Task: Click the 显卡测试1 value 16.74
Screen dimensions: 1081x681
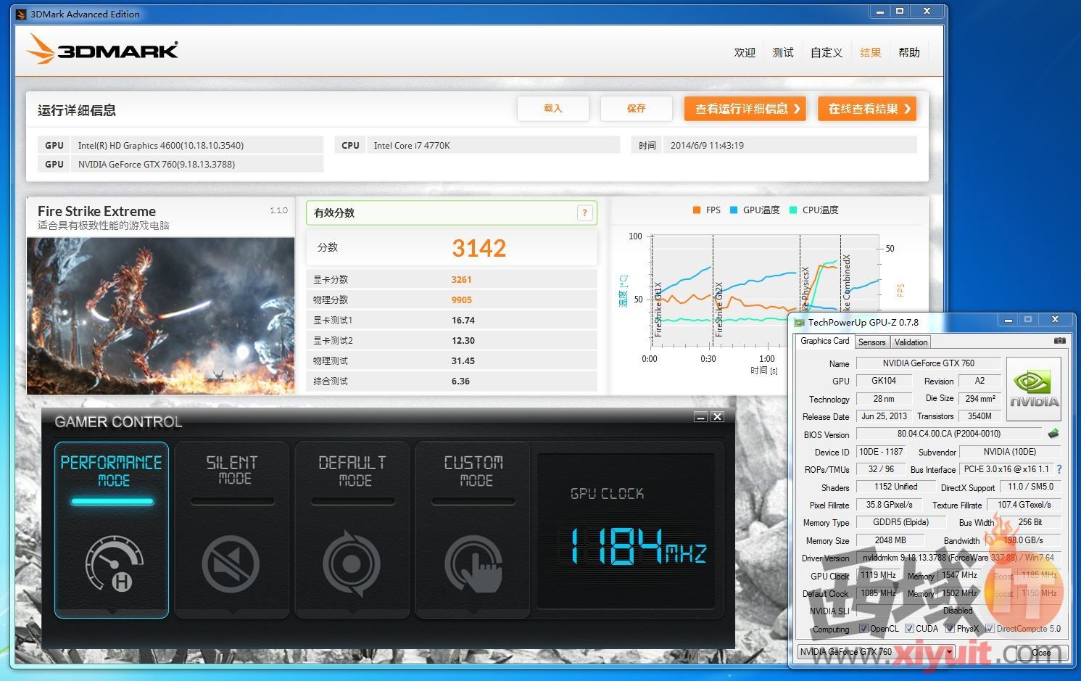Action: click(x=463, y=320)
